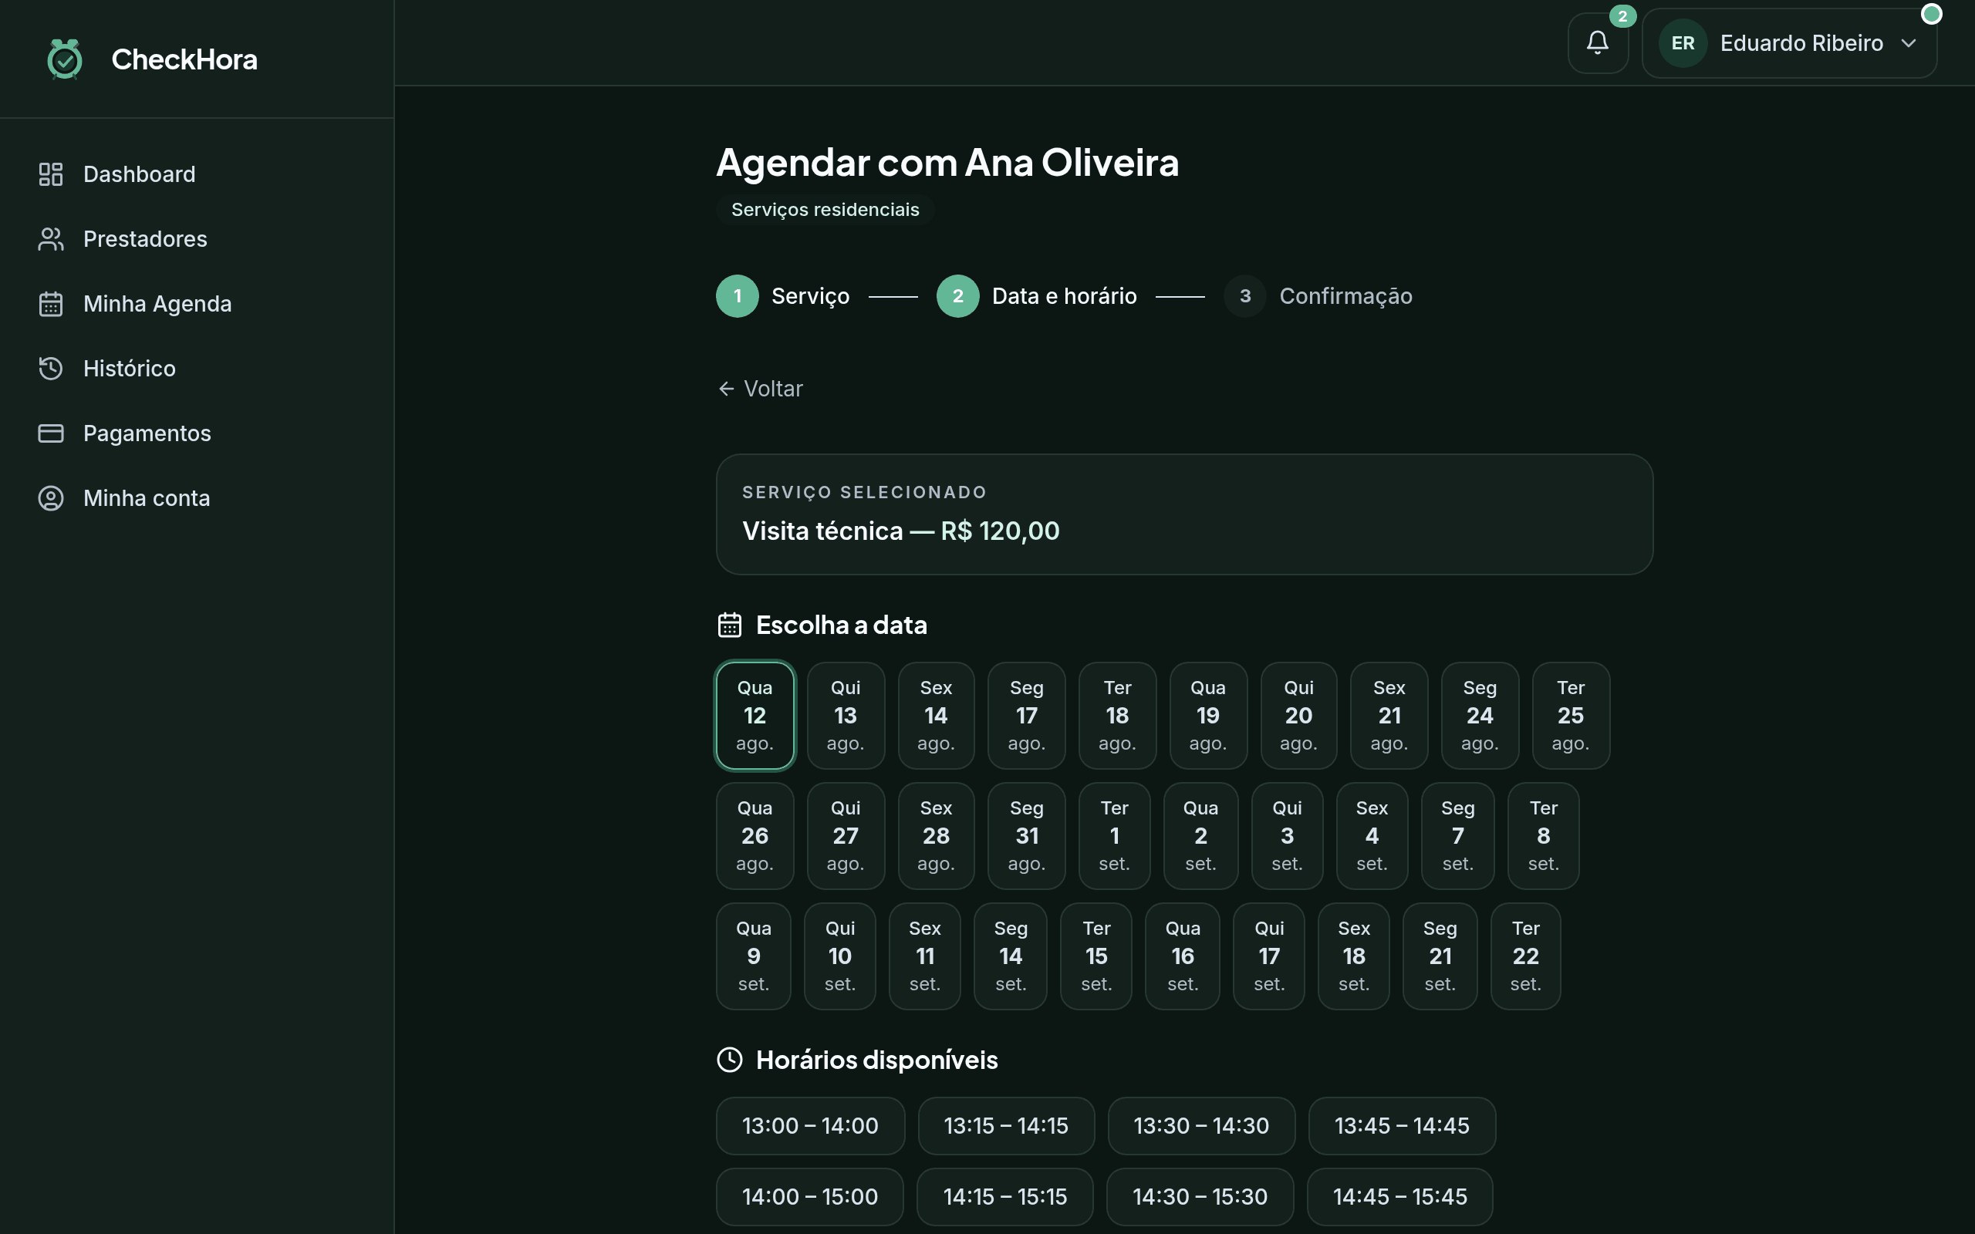Go to step 3 Confirmação
This screenshot has width=1975, height=1234.
(x=1318, y=296)
